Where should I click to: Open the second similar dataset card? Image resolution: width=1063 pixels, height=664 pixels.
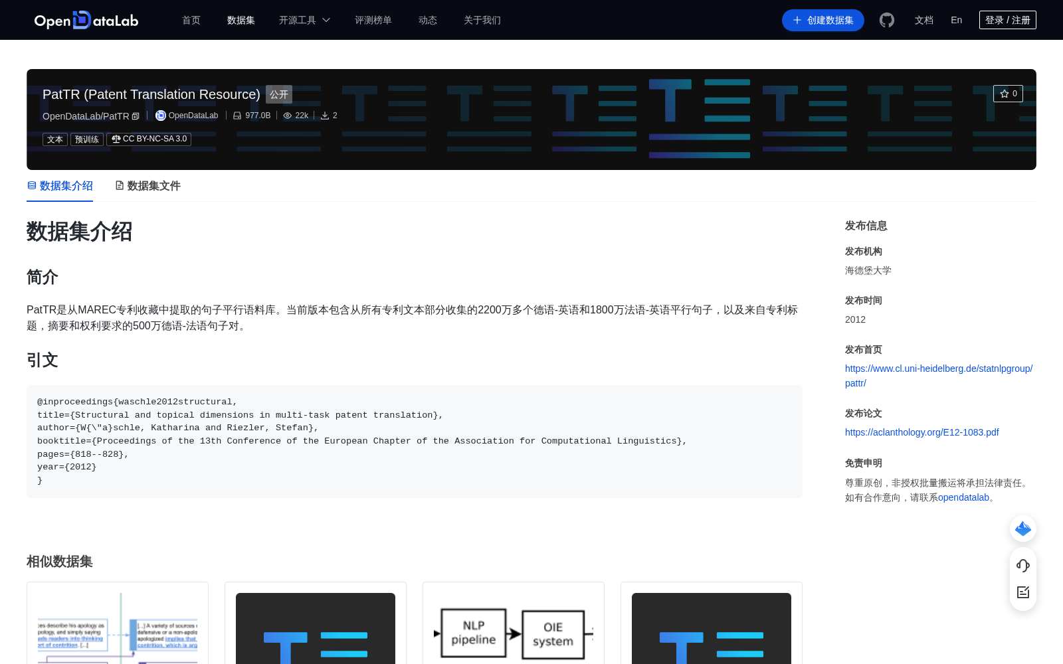coord(316,624)
